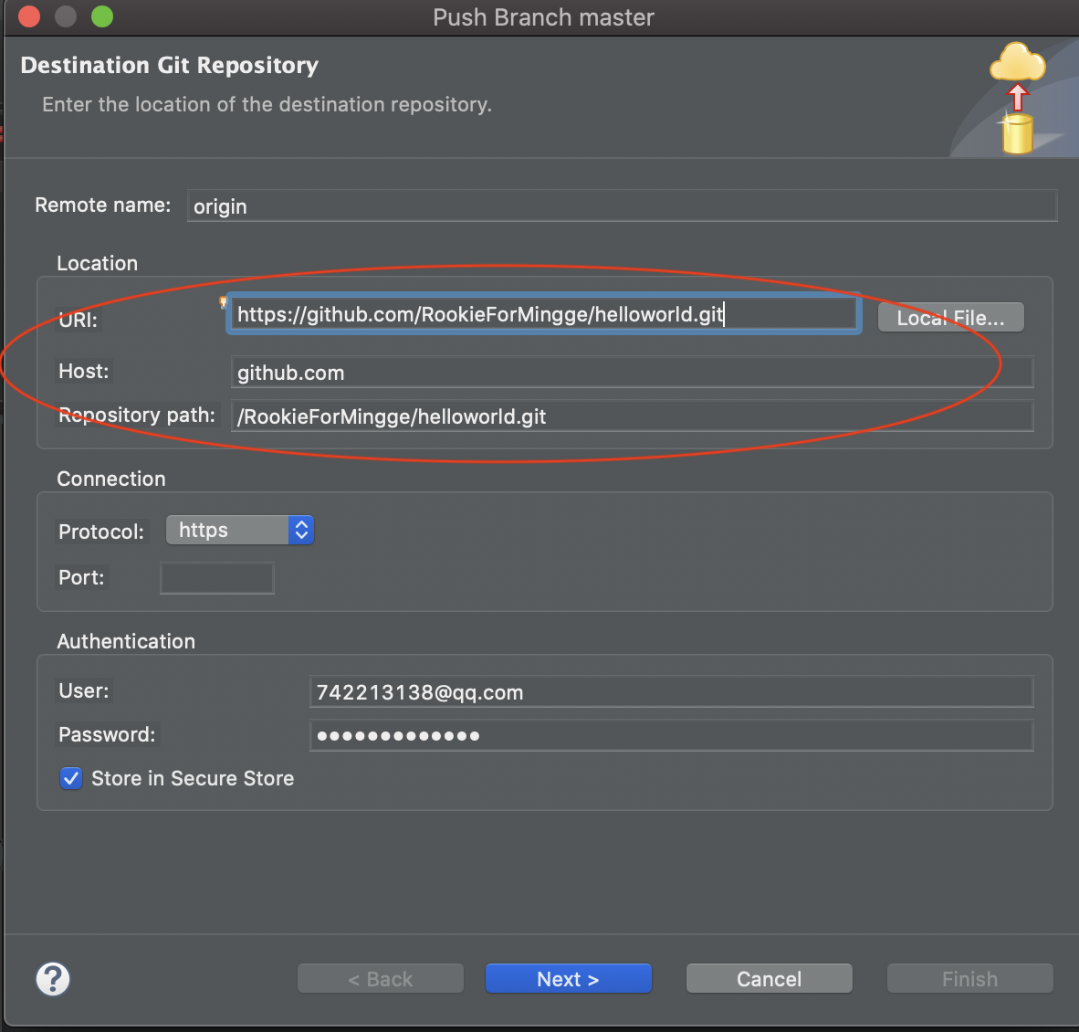1079x1032 pixels.
Task: Click the Location group label
Action: click(97, 263)
